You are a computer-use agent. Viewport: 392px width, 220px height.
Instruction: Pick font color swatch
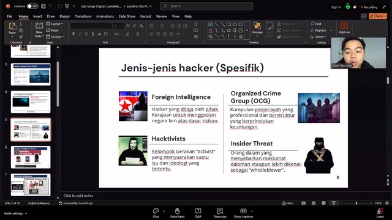coord(138,34)
